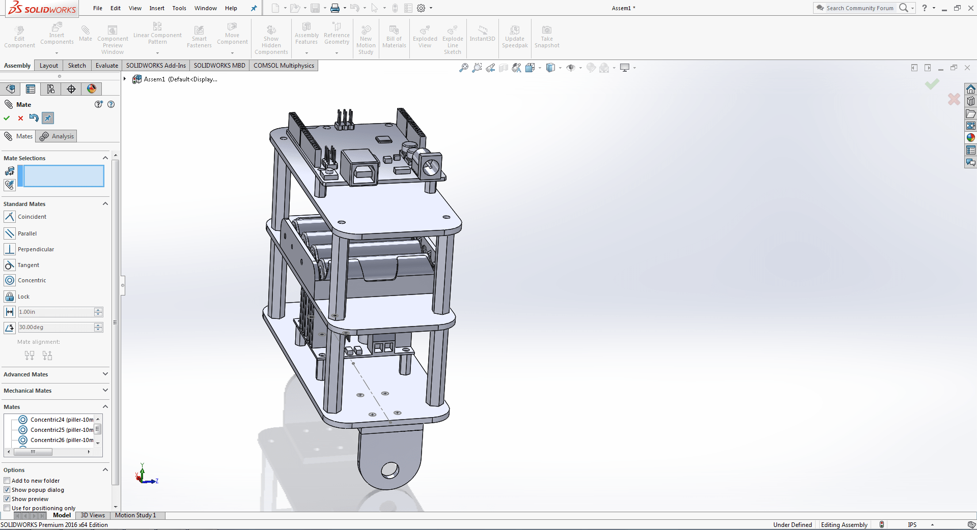This screenshot has height=530, width=977.
Task: Toggle the Distance mate icon
Action: pyautogui.click(x=10, y=312)
